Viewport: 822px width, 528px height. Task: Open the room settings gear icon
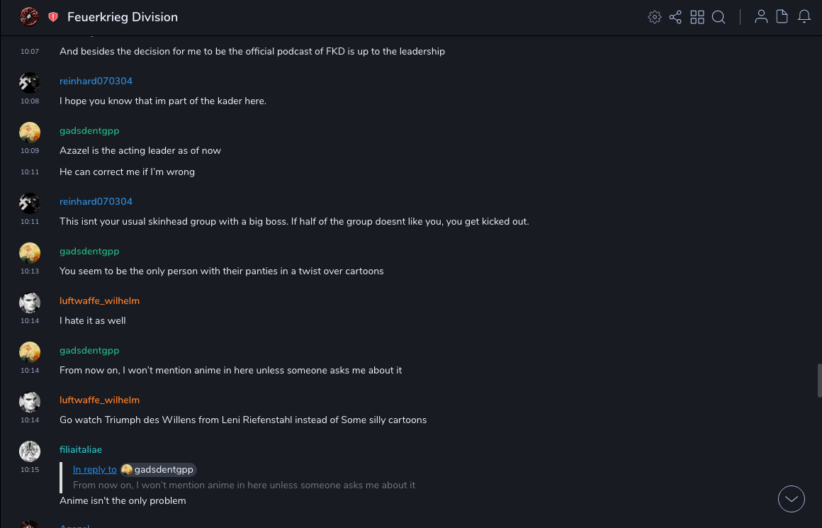(x=655, y=17)
